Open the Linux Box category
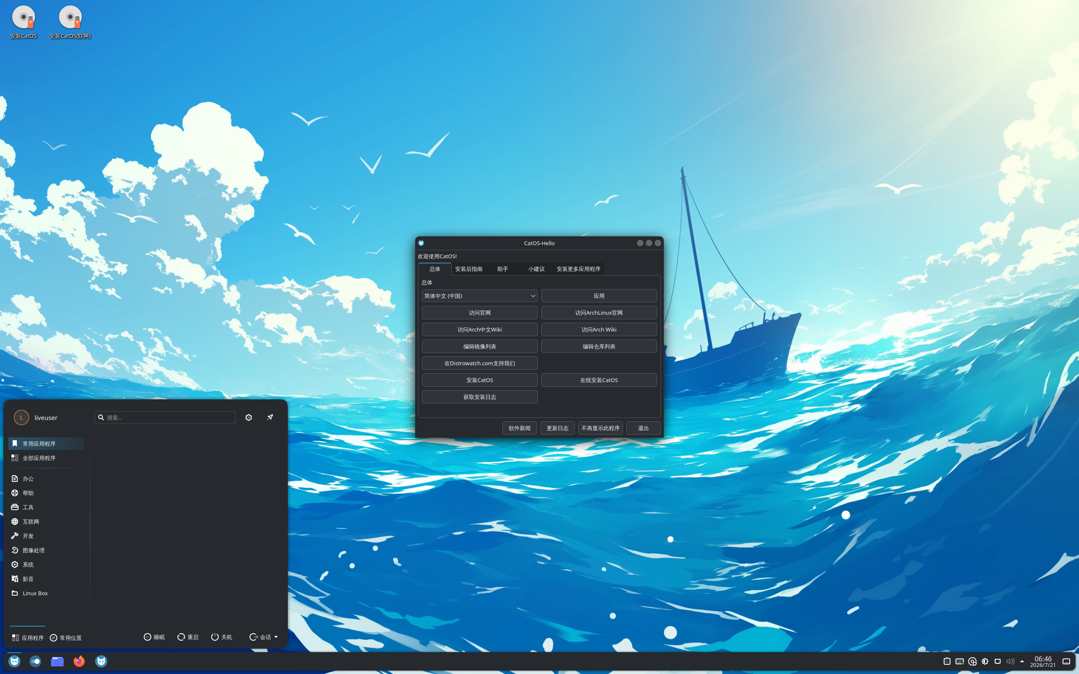Screen dimensions: 1079x674 click(x=46, y=593)
